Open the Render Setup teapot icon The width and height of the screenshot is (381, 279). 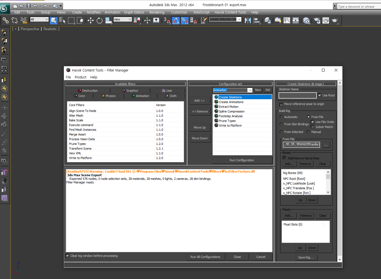tap(317, 20)
